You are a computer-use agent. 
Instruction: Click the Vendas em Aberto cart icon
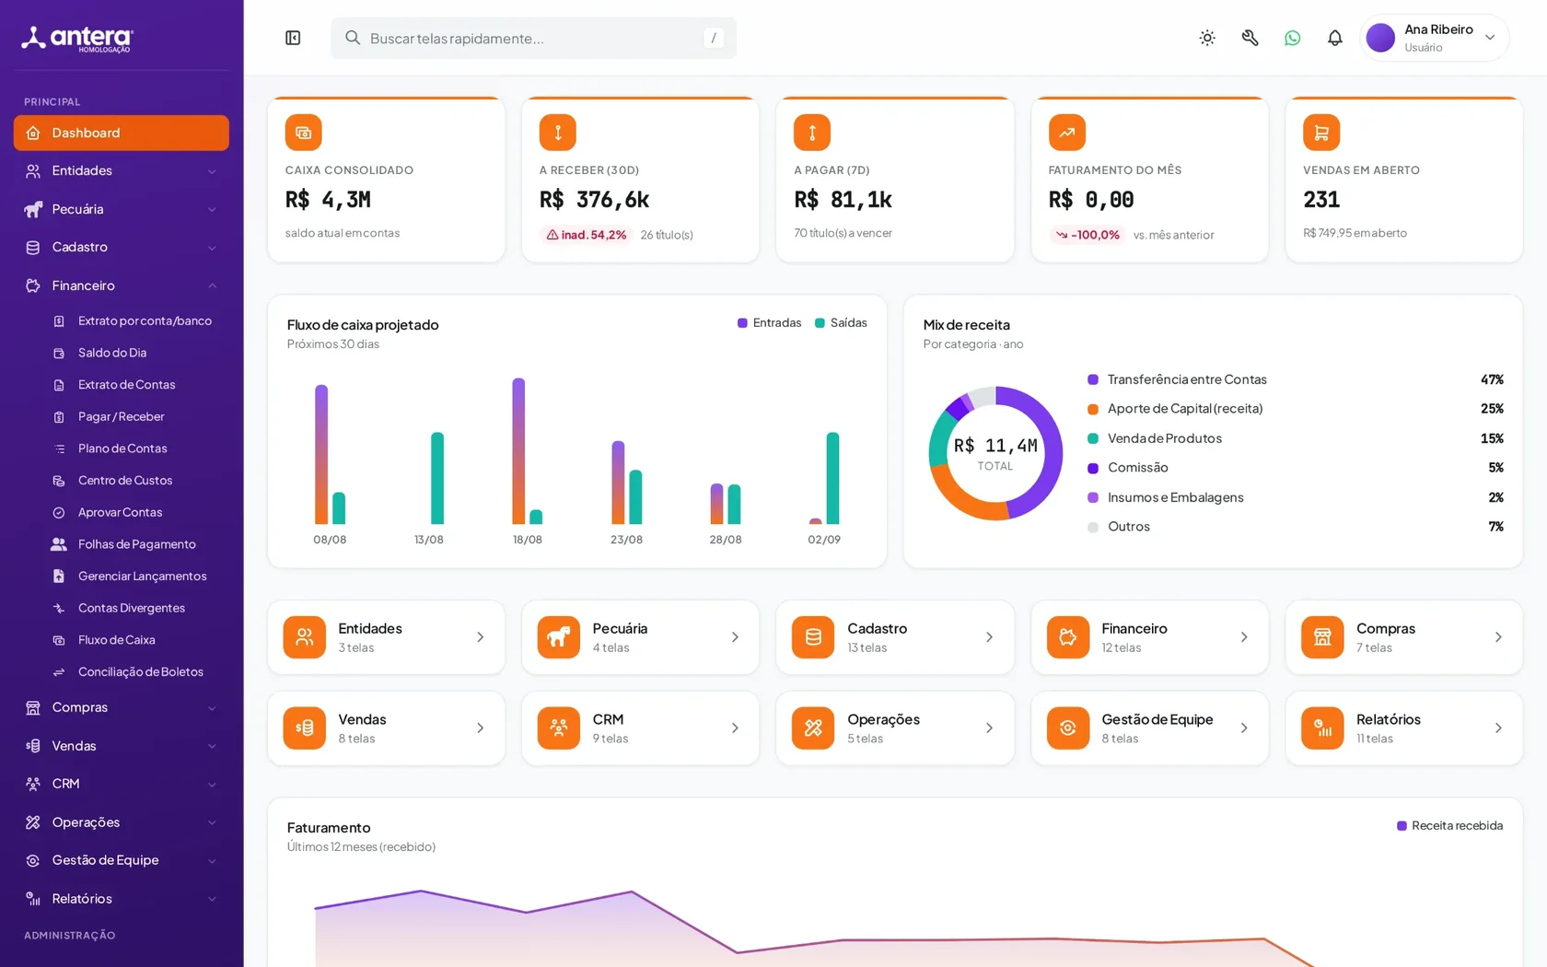[x=1321, y=133]
